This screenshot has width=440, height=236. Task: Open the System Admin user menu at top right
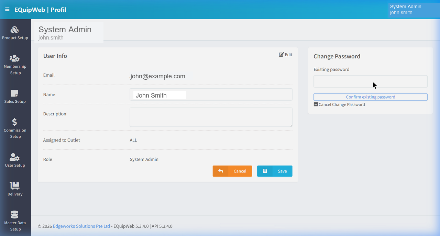coord(414,10)
